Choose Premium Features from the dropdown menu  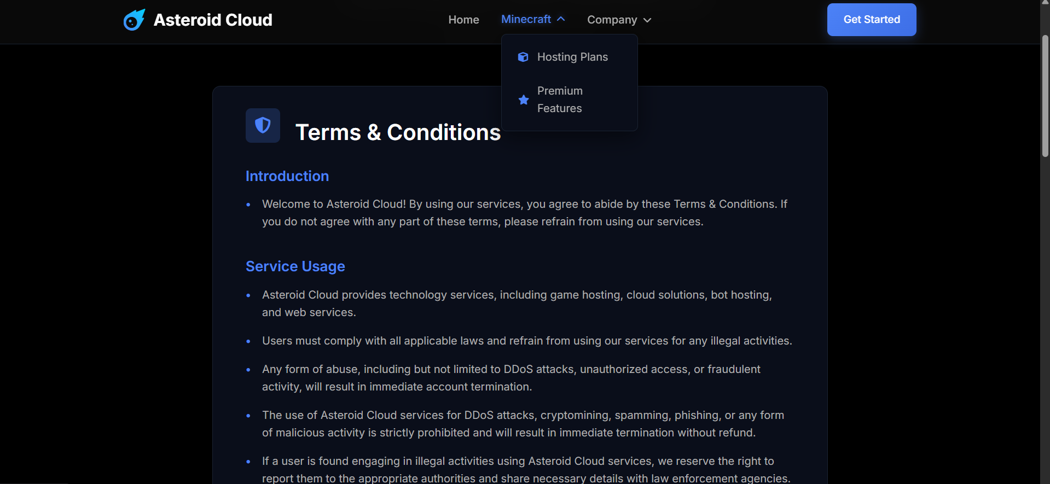pyautogui.click(x=560, y=100)
